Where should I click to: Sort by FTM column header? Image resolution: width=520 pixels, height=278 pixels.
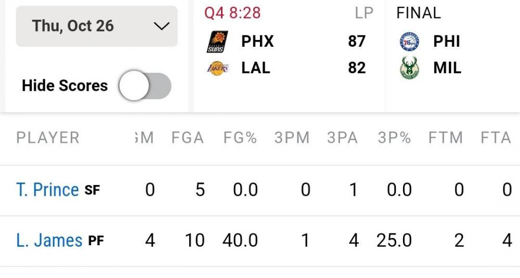tap(446, 138)
